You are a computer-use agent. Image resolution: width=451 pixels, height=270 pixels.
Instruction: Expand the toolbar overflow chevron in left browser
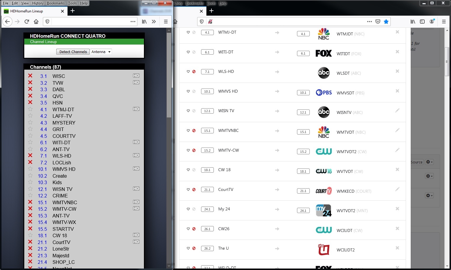[x=154, y=22]
